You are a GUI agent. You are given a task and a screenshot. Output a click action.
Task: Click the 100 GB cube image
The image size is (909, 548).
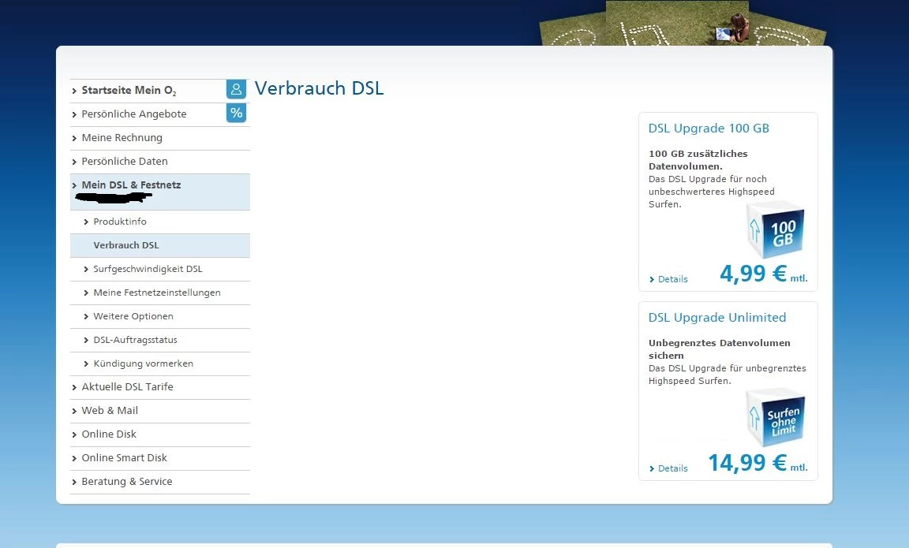pyautogui.click(x=776, y=230)
